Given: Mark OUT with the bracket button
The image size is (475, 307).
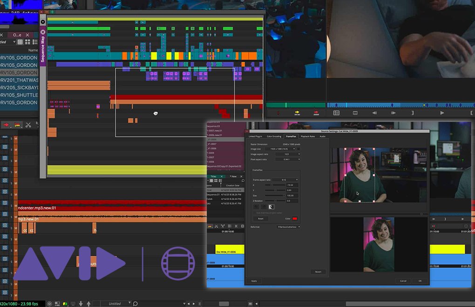Looking at the screenshot, I should [x=412, y=113].
